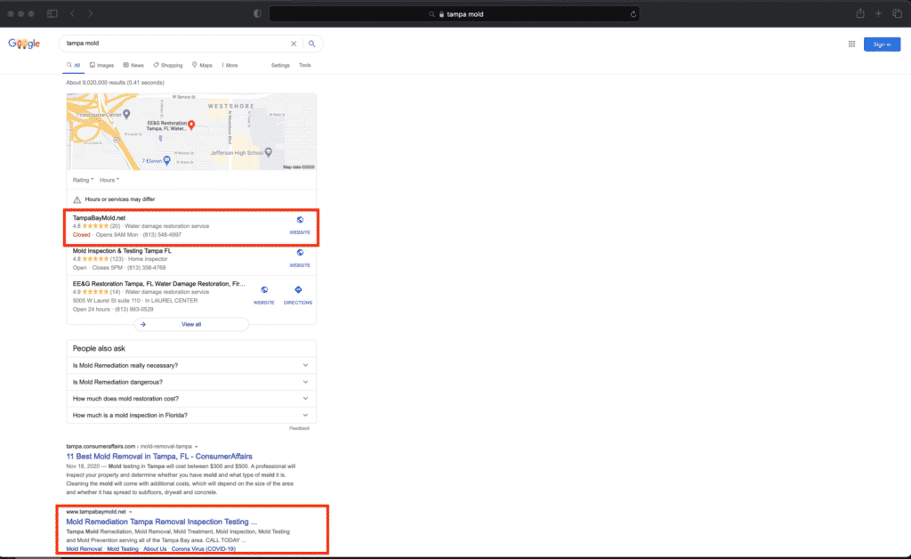The width and height of the screenshot is (911, 559).
Task: Show the tab overview
Action: coord(897,13)
